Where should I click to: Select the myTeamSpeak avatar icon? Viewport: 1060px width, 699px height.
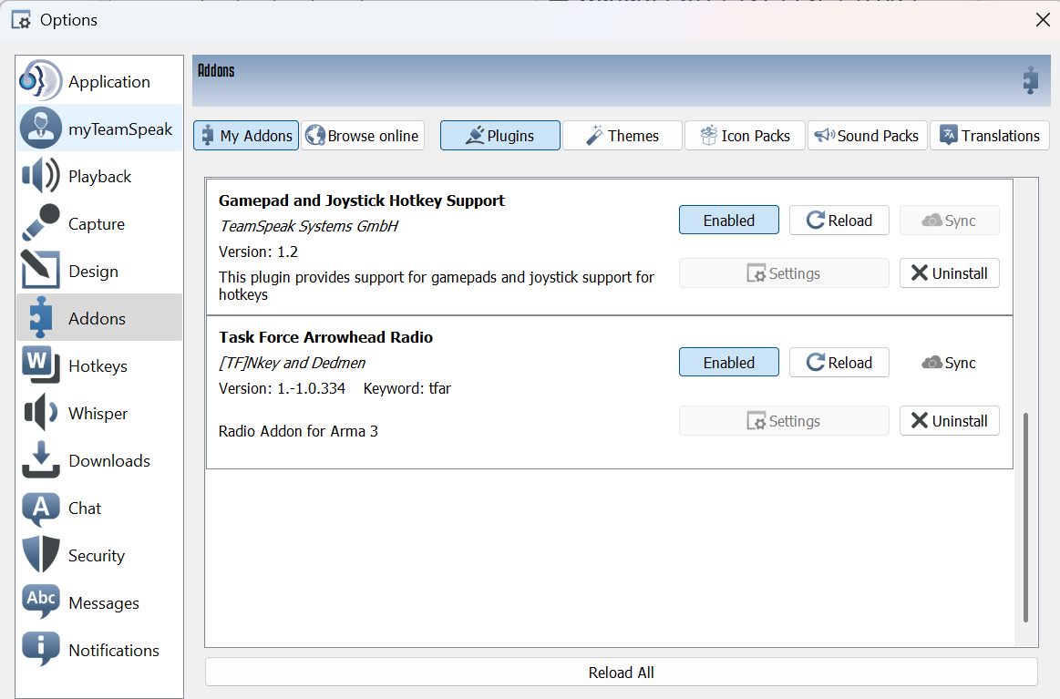[x=41, y=128]
